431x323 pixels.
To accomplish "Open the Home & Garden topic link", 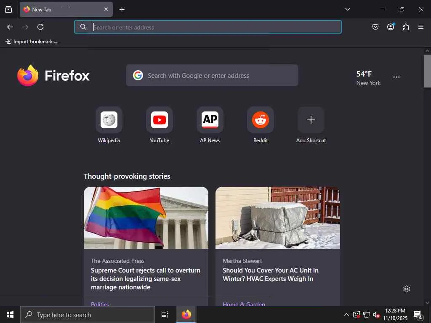I will click(244, 304).
